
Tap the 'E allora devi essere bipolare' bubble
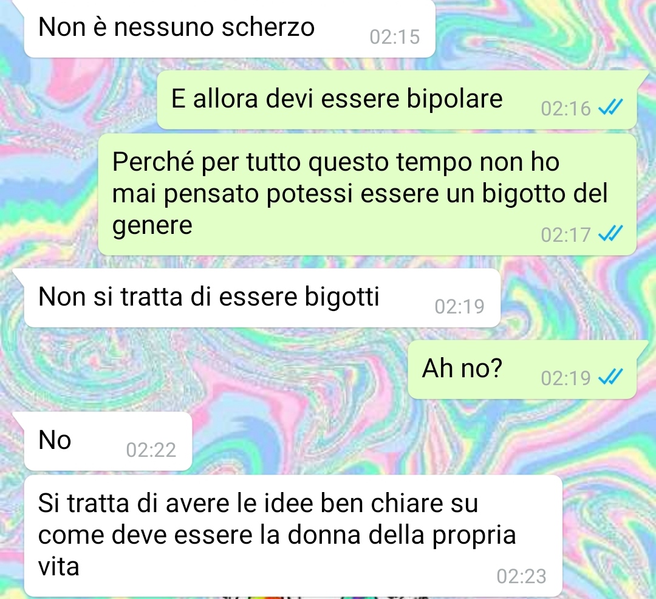(x=397, y=100)
